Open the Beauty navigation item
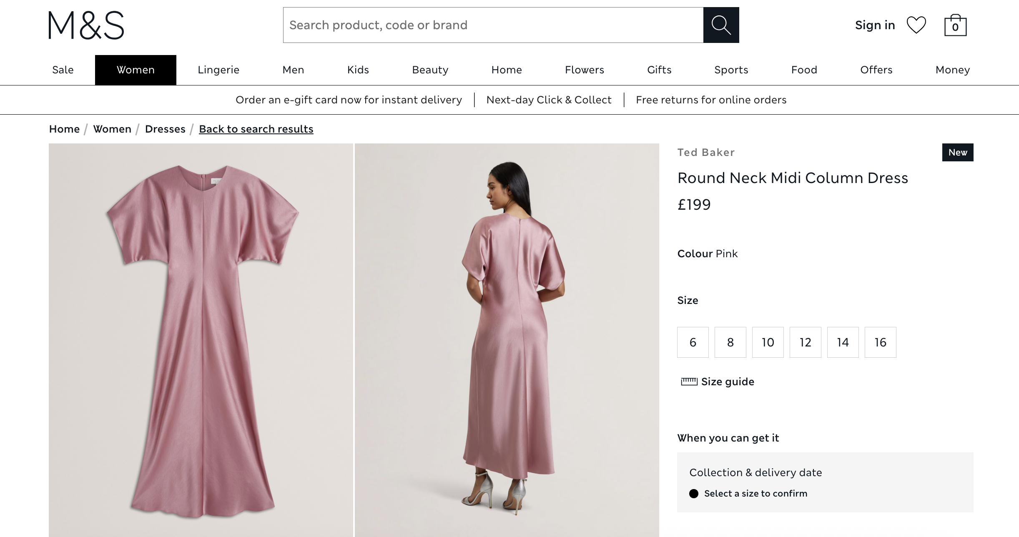The width and height of the screenshot is (1019, 537). pos(430,70)
